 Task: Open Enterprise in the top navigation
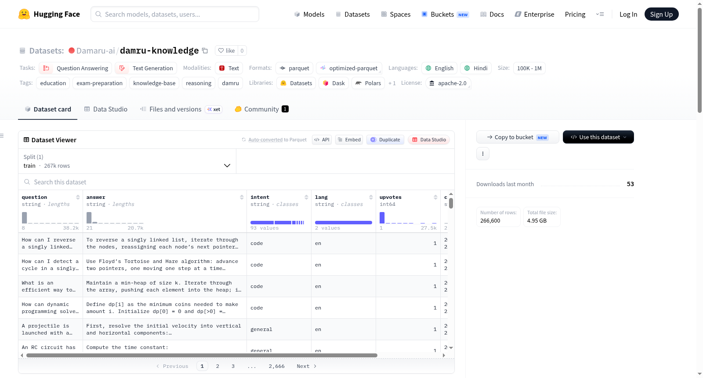coord(534,14)
